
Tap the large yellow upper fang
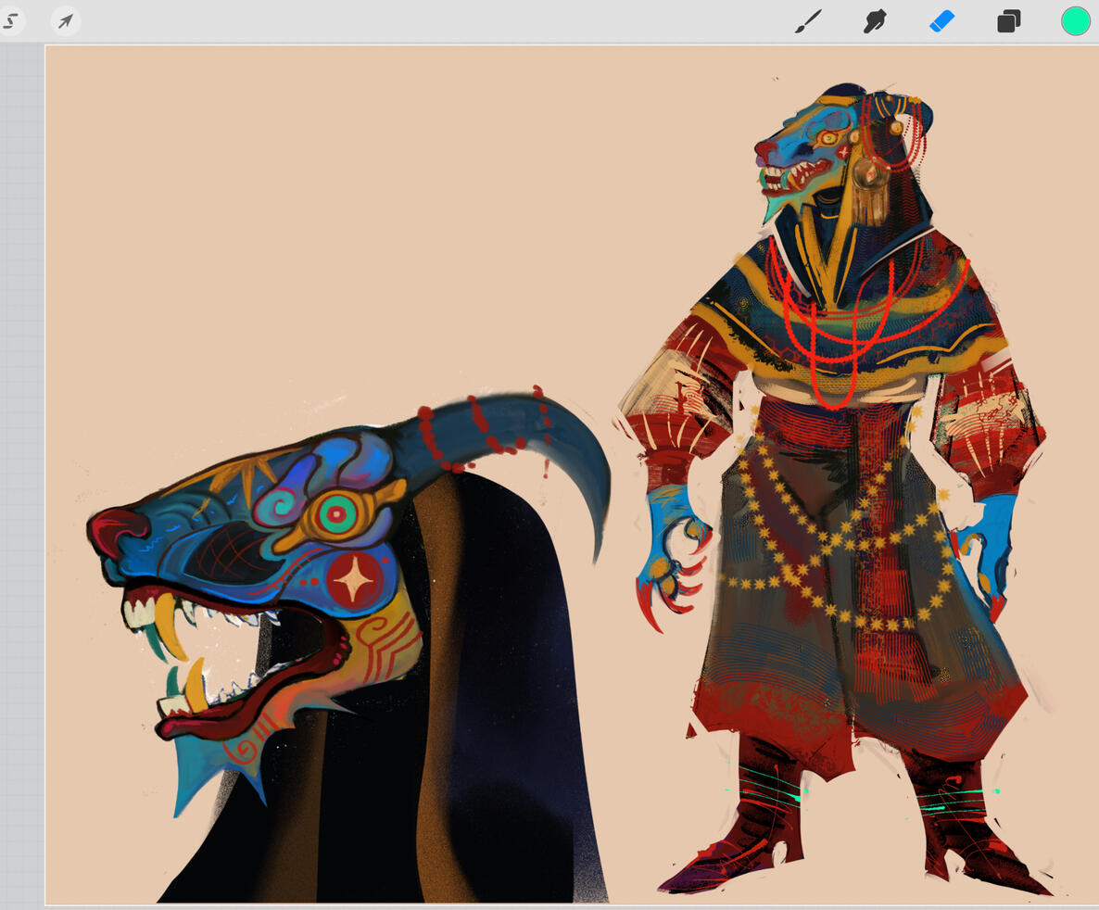(165, 613)
